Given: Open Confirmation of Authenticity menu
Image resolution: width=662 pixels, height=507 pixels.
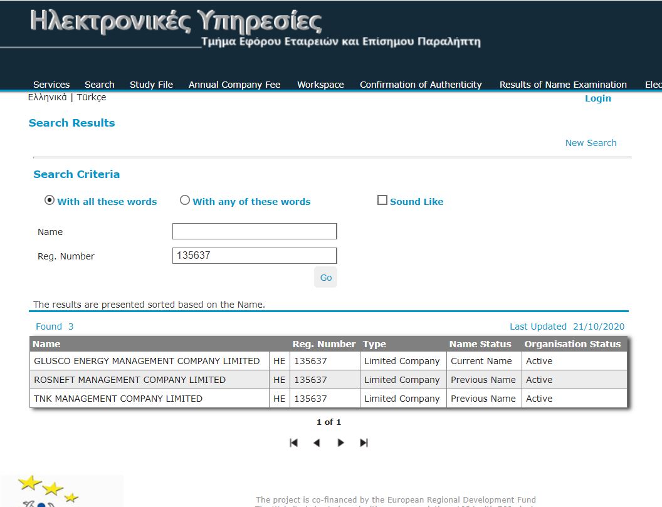Looking at the screenshot, I should (x=421, y=85).
